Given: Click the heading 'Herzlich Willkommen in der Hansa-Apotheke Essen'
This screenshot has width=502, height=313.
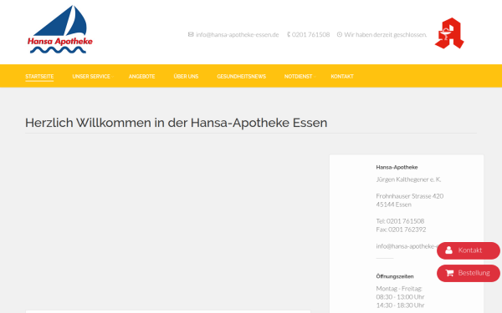Looking at the screenshot, I should pos(176,123).
